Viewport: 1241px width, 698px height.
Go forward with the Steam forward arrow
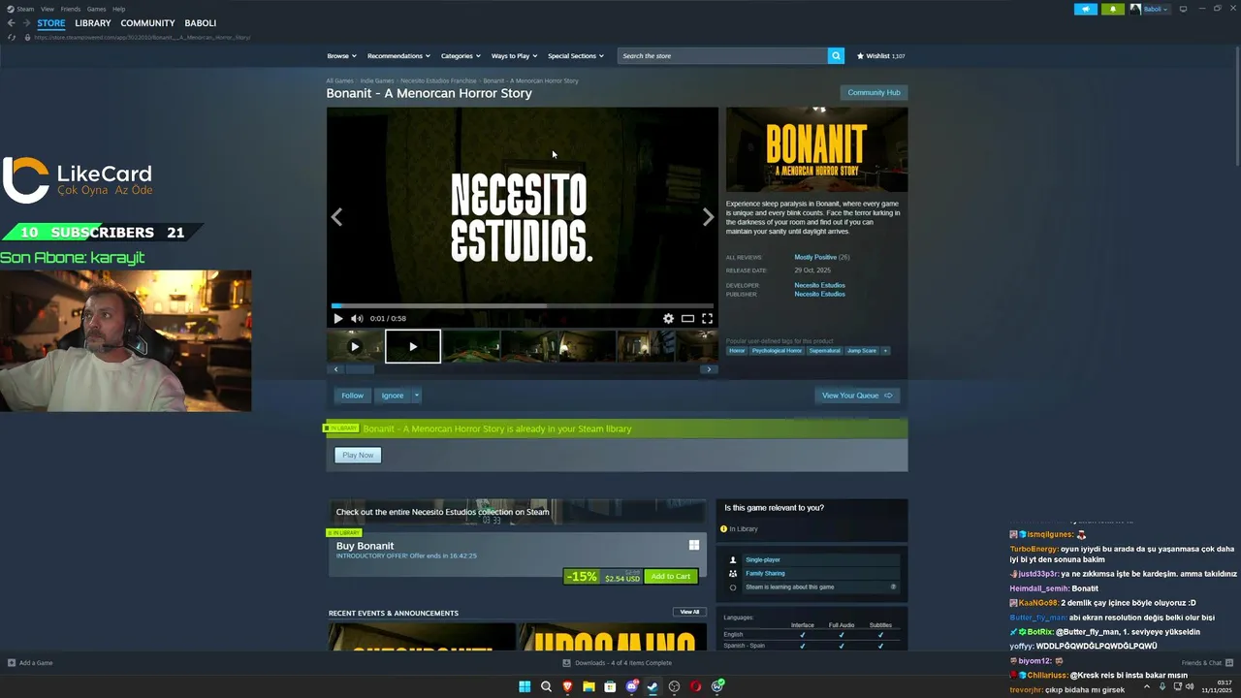click(26, 22)
